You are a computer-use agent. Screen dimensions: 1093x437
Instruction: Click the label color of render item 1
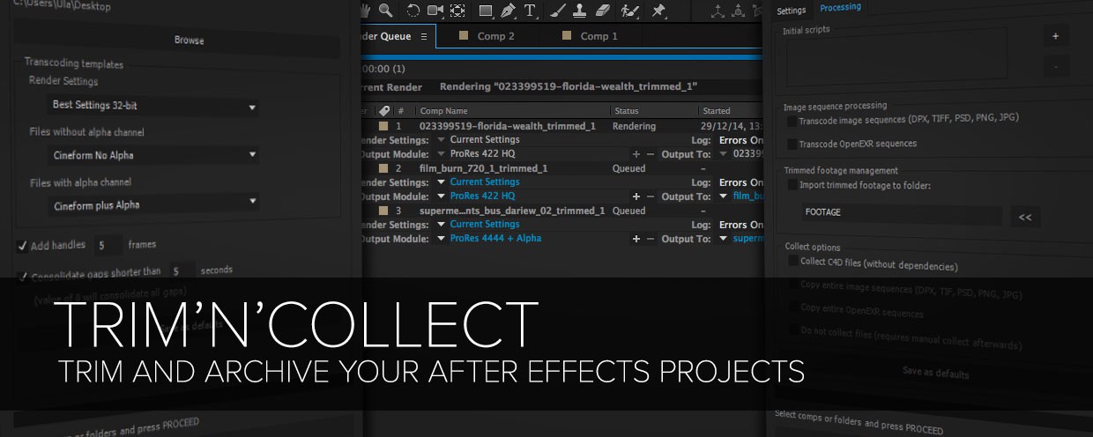[x=383, y=126]
